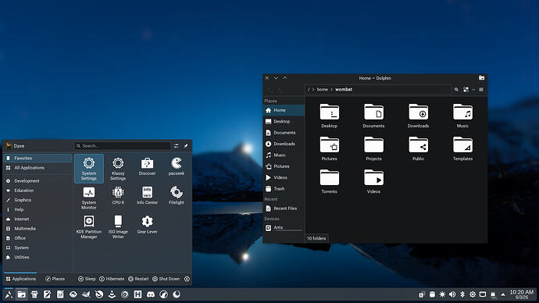The height and width of the screenshot is (303, 539).
Task: Open KDE Partition Manager
Action: [x=89, y=226]
